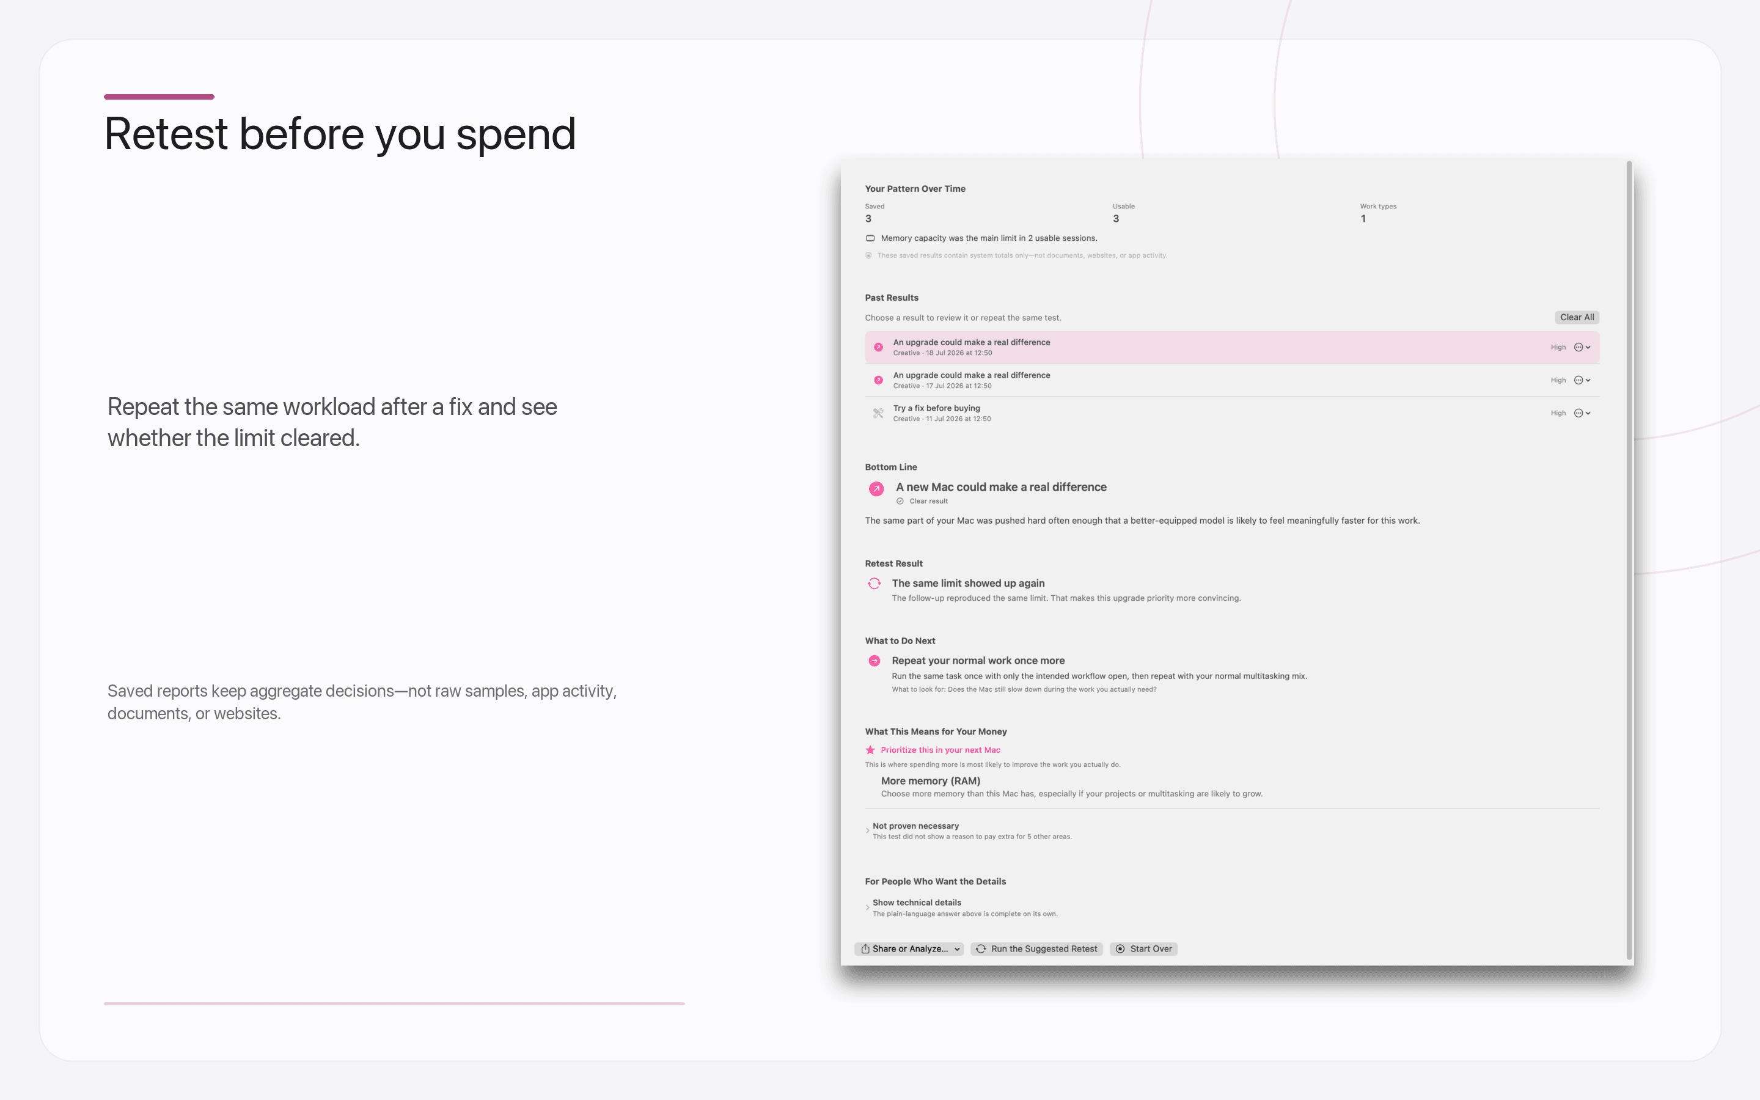Screen dimensions: 1760x1100
Task: Click the results window's vertical scrollbar
Action: [1629, 560]
